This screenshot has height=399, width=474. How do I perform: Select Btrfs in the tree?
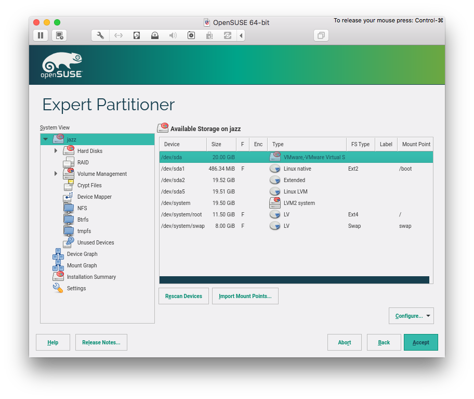coord(83,220)
